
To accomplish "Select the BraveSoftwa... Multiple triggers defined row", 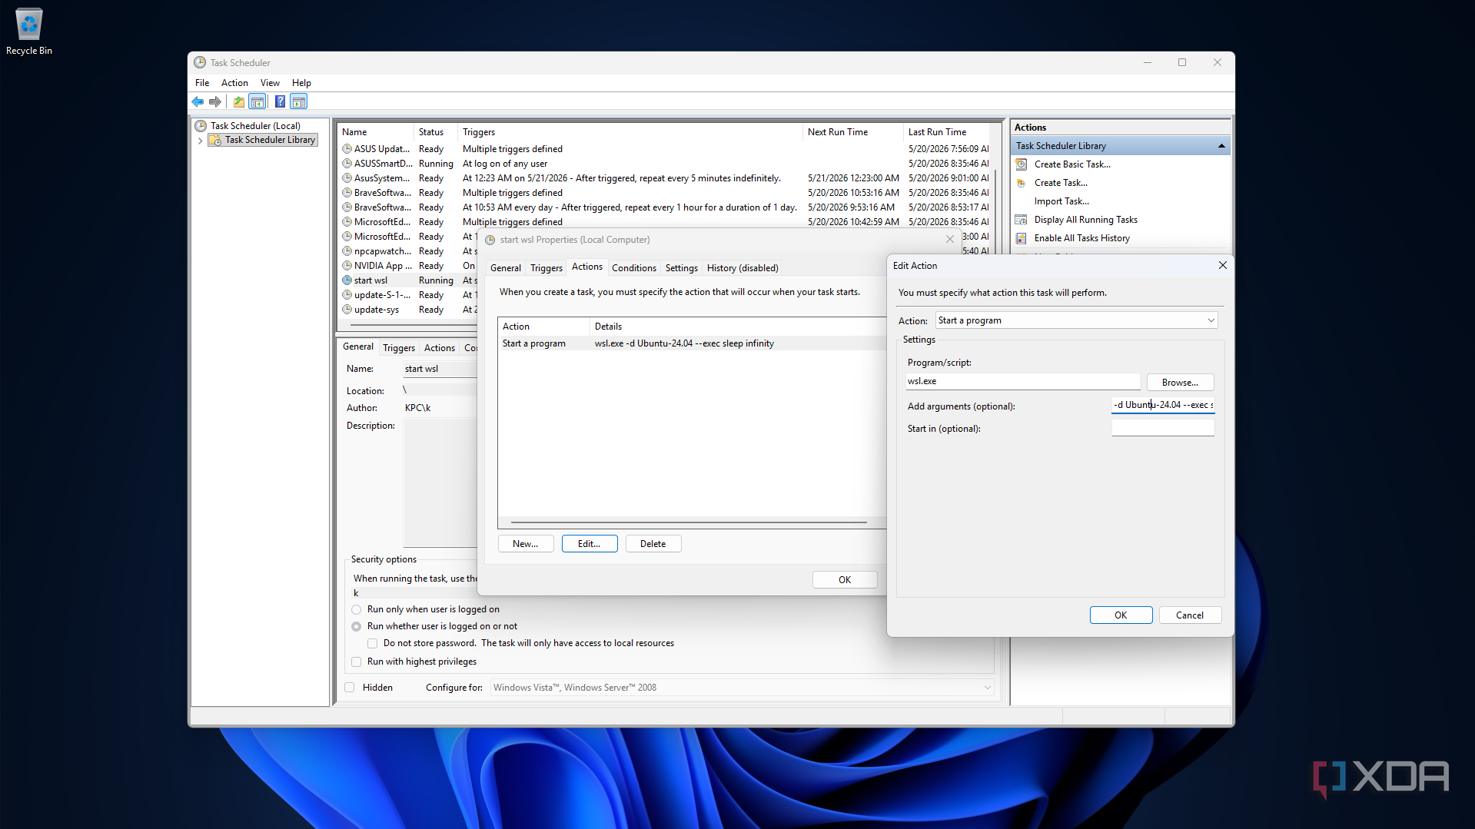I will (x=666, y=193).
